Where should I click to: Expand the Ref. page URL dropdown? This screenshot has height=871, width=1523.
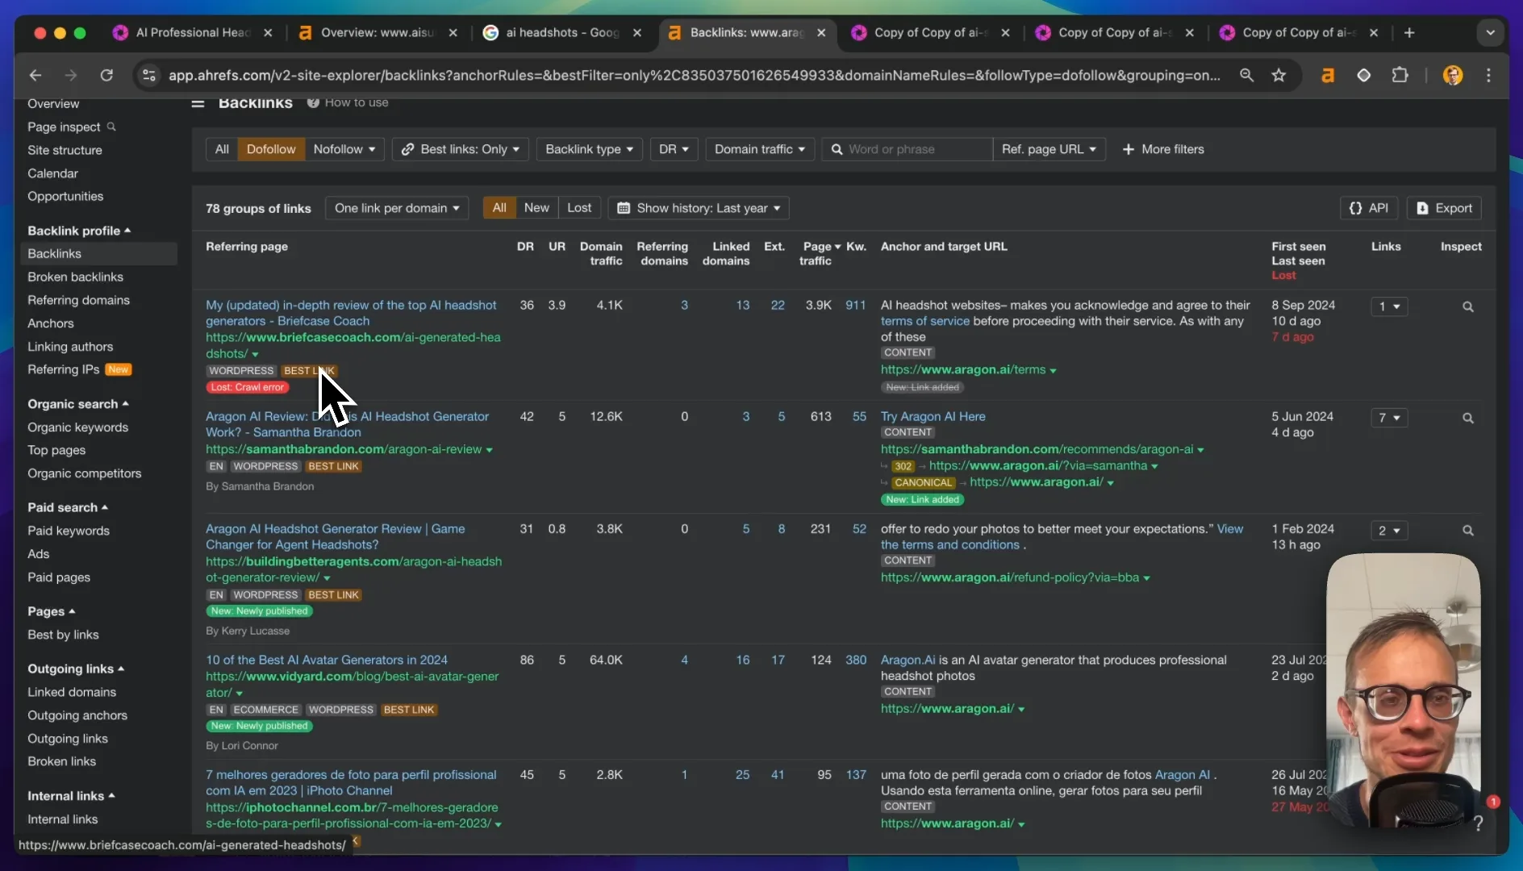(1049, 149)
